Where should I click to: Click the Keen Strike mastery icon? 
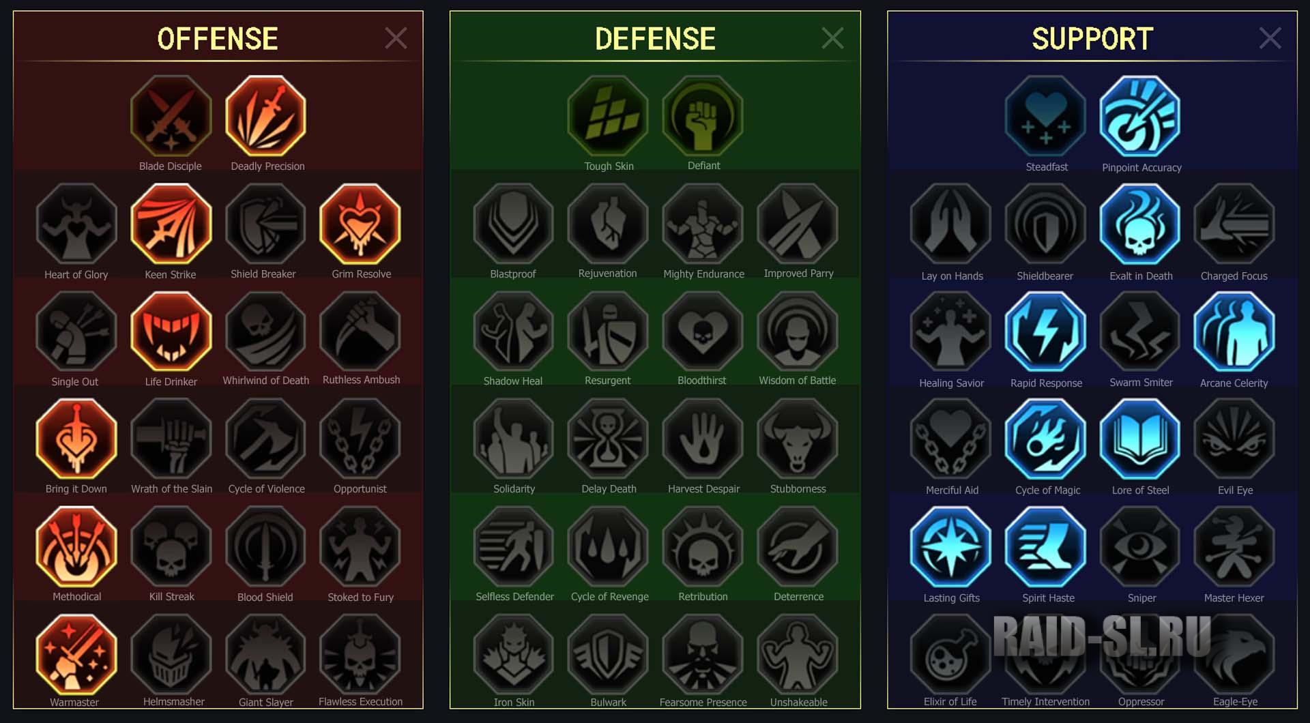coord(171,224)
